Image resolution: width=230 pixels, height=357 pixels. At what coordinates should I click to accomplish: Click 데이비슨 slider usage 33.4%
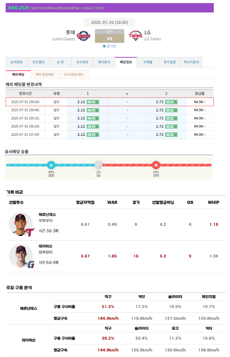[x=142, y=338]
